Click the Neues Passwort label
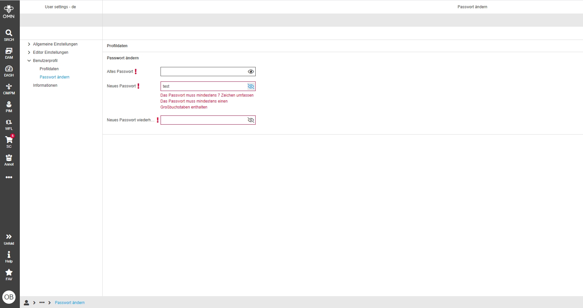The width and height of the screenshot is (583, 308). tap(121, 86)
